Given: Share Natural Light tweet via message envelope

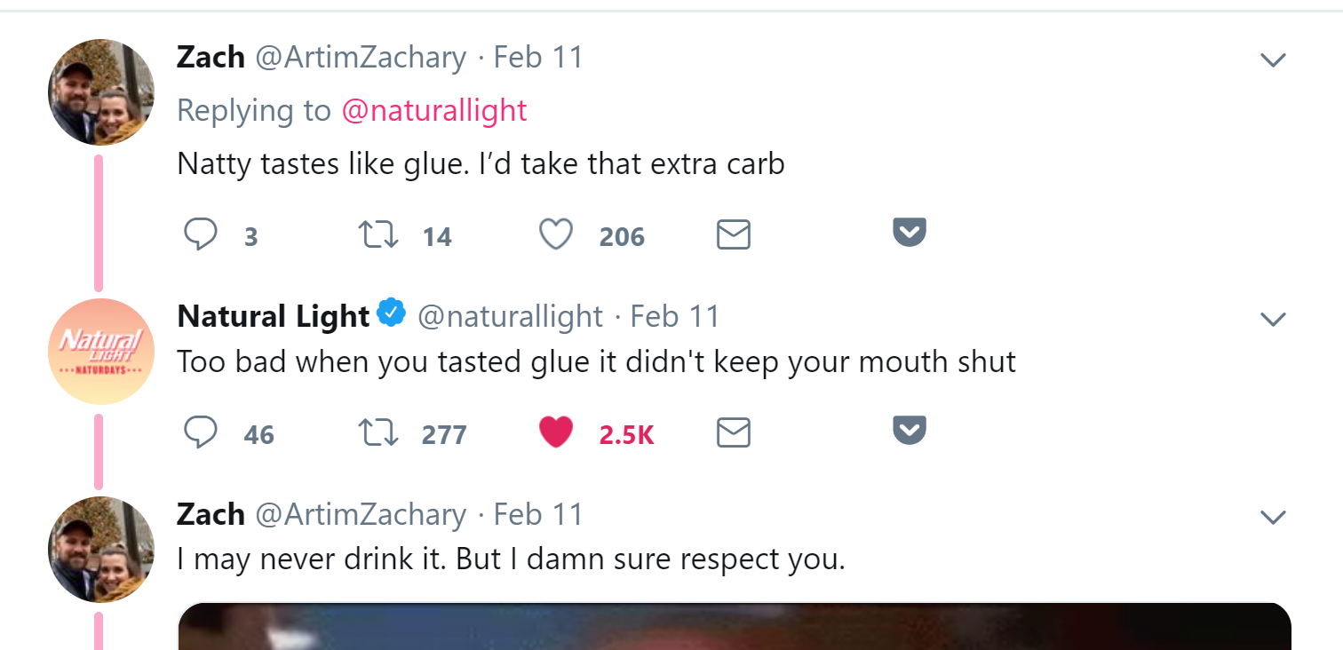Looking at the screenshot, I should click(734, 433).
